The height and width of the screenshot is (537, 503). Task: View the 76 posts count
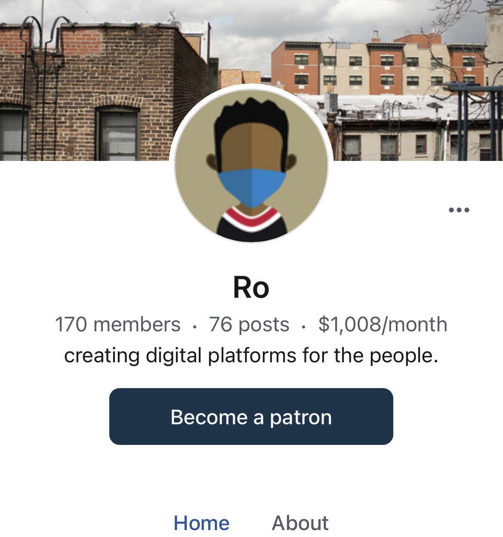pos(249,324)
